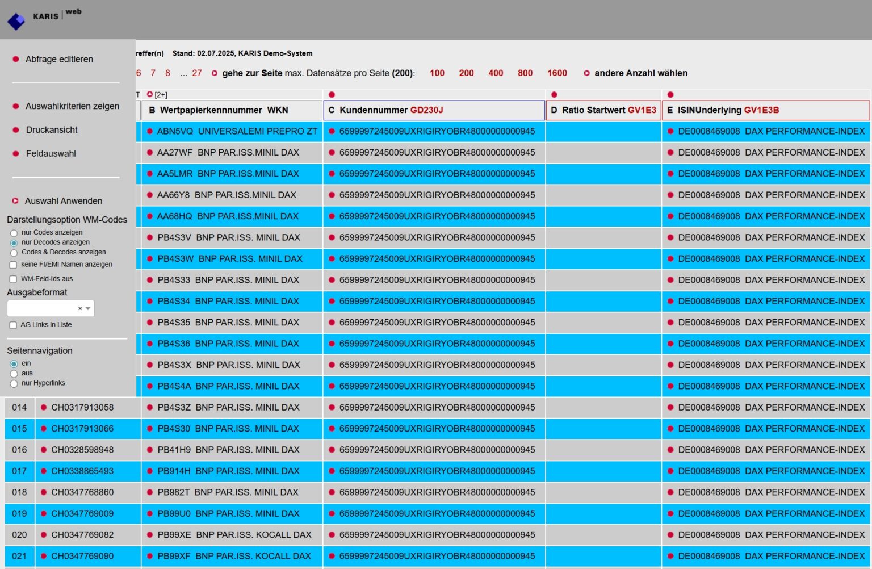Viewport: 872px width, 569px height.
Task: Click the red bullet beside Auswahlkriterien zeigen
Action: coord(16,106)
